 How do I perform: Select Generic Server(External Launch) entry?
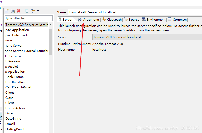[27, 51]
